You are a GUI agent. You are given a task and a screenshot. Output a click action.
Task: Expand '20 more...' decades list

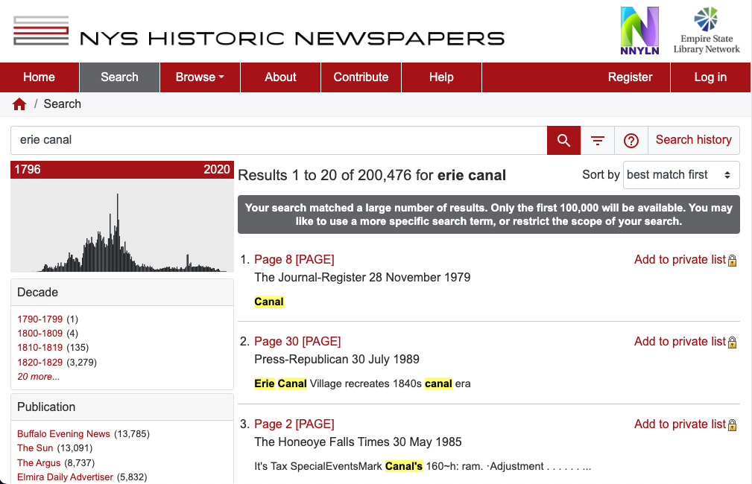point(38,377)
